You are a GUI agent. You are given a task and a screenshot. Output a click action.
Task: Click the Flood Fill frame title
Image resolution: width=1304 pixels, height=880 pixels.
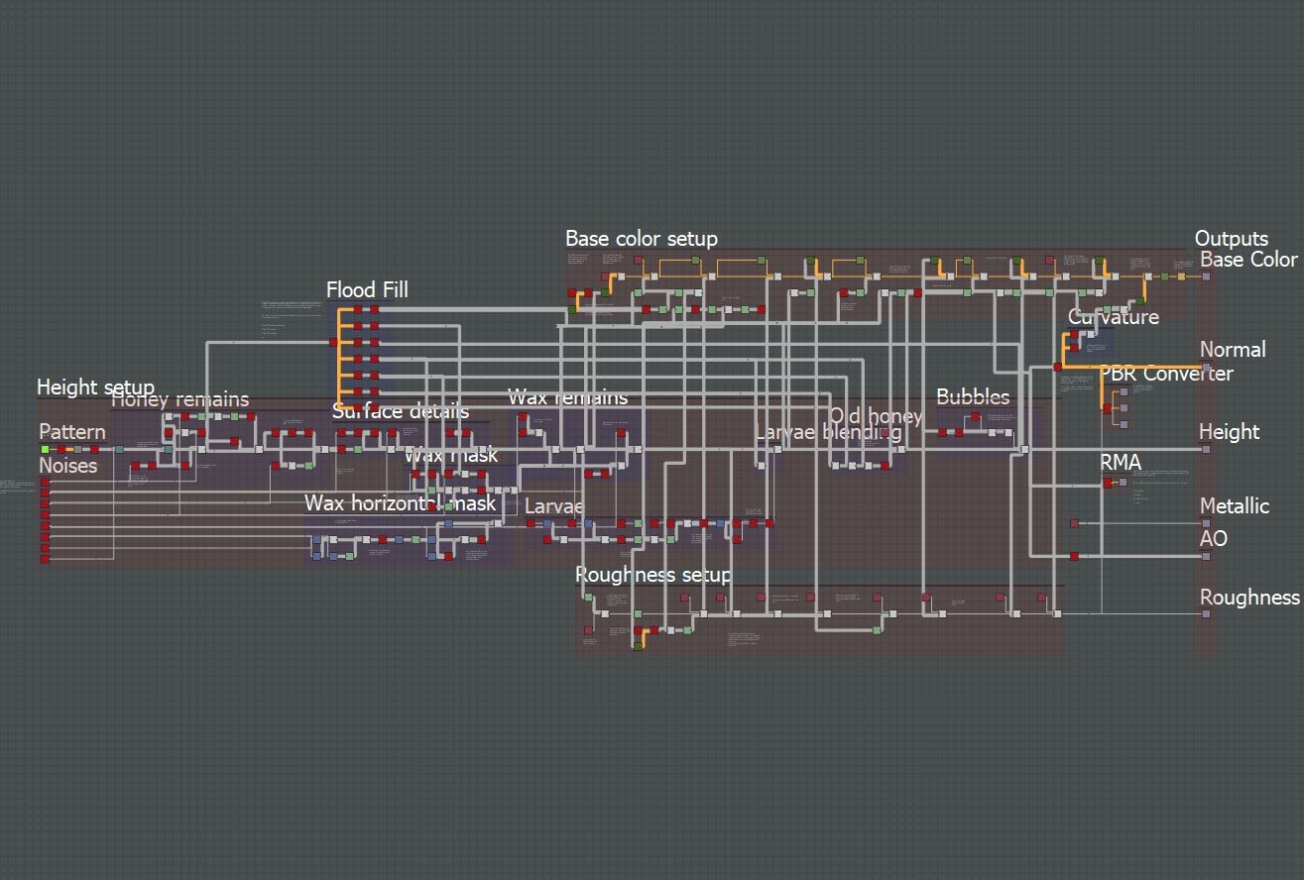click(367, 290)
